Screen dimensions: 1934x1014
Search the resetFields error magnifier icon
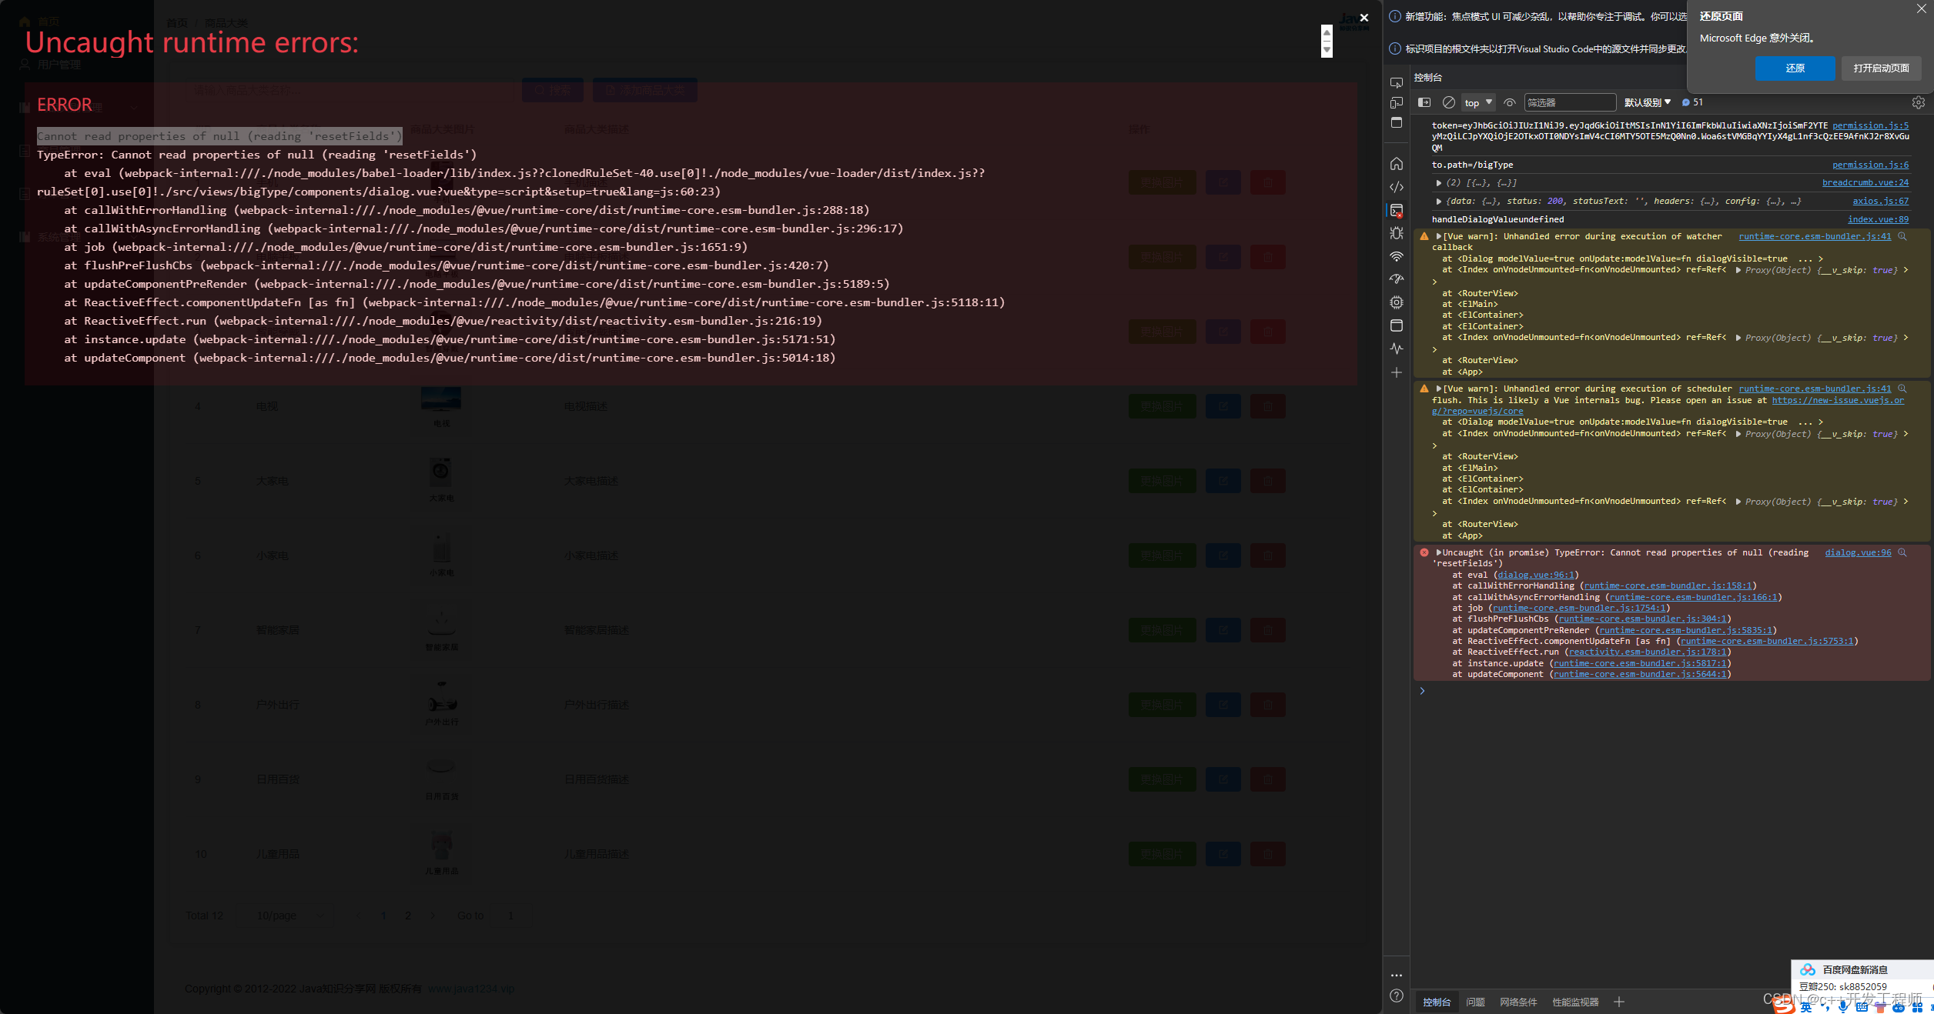coord(1902,552)
